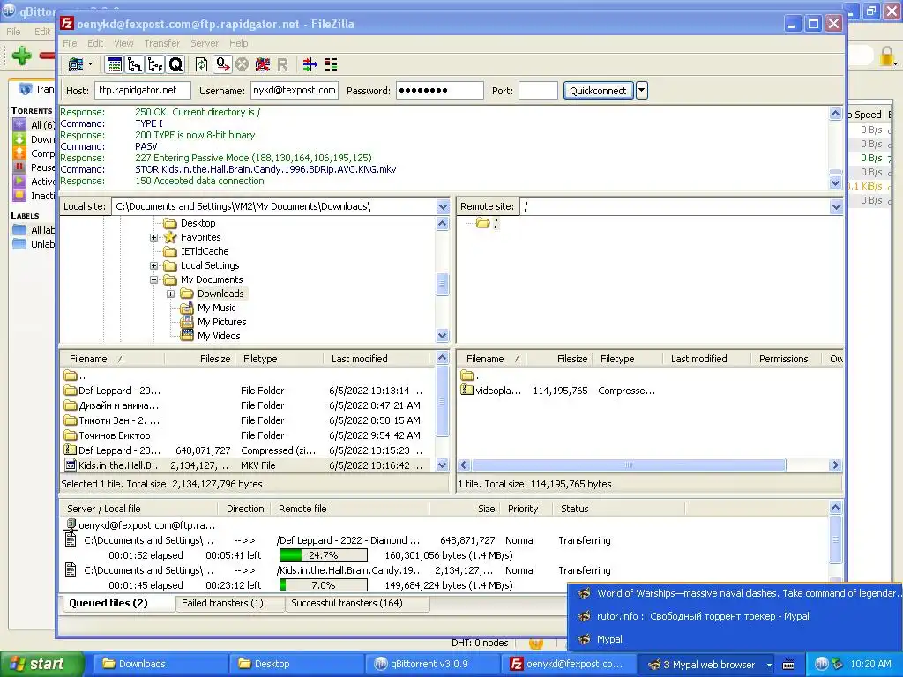The height and width of the screenshot is (677, 903).
Task: Open the filename filters dialog icon
Action: coord(310,64)
